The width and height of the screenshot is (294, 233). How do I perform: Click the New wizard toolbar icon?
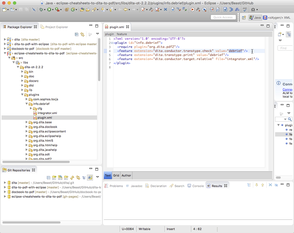pyautogui.click(x=5, y=9)
